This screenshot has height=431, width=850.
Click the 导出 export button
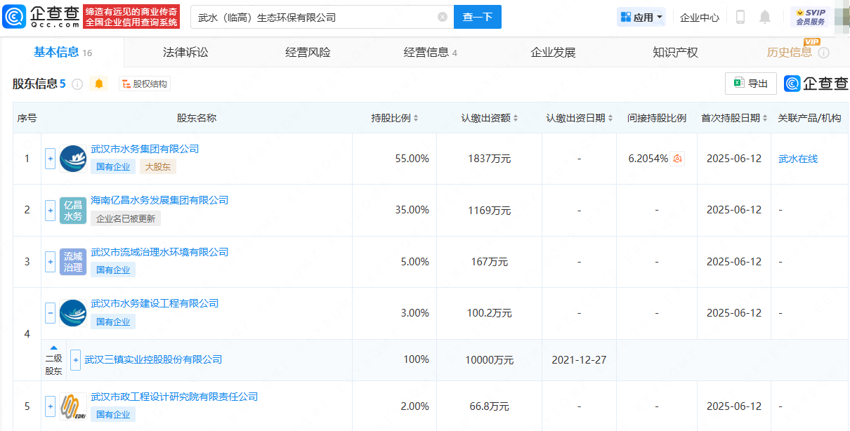pyautogui.click(x=750, y=84)
